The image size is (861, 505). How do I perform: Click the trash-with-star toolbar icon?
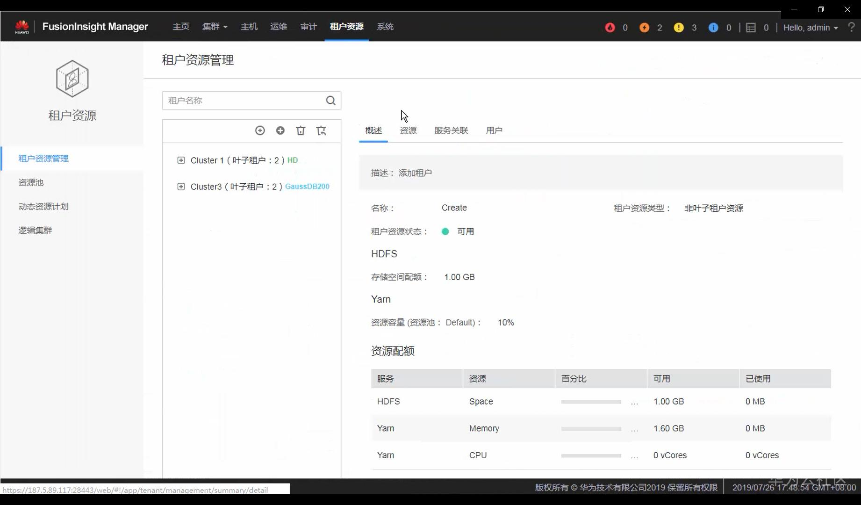pyautogui.click(x=321, y=130)
